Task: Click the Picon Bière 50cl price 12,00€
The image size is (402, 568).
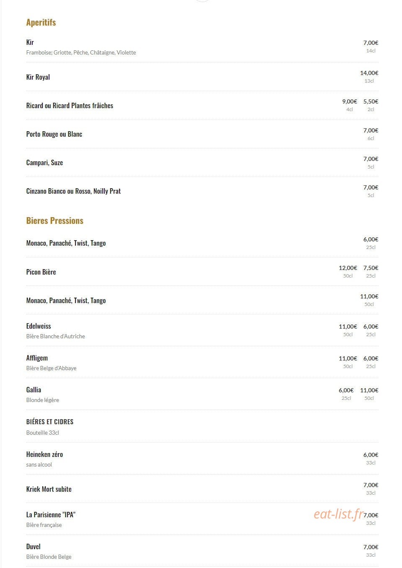Action: [348, 268]
